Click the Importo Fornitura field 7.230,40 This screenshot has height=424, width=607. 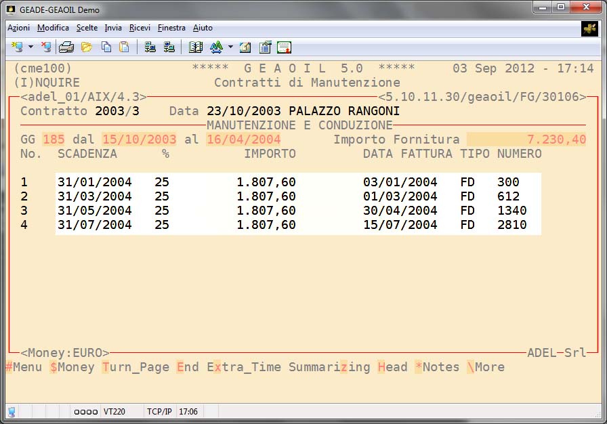(526, 140)
